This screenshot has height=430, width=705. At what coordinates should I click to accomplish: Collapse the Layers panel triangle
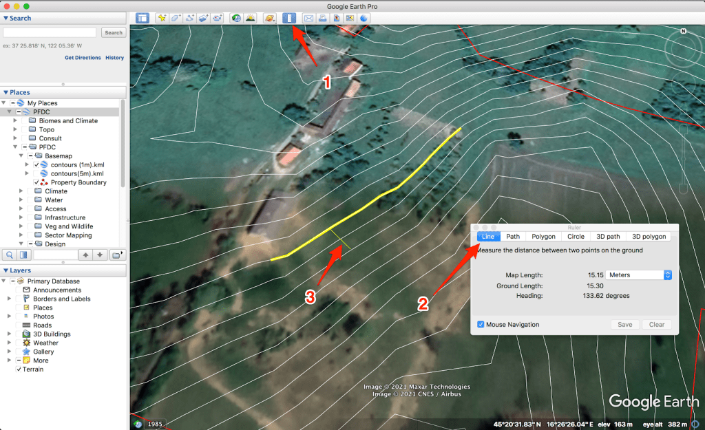[6, 270]
